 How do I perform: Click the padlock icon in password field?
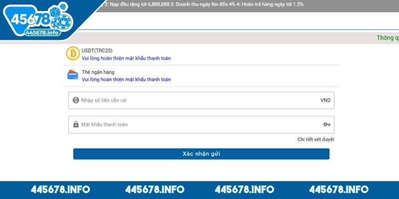tap(76, 124)
